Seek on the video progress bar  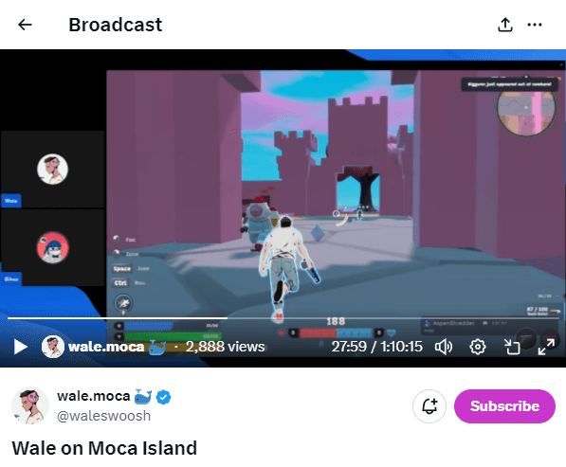283,318
